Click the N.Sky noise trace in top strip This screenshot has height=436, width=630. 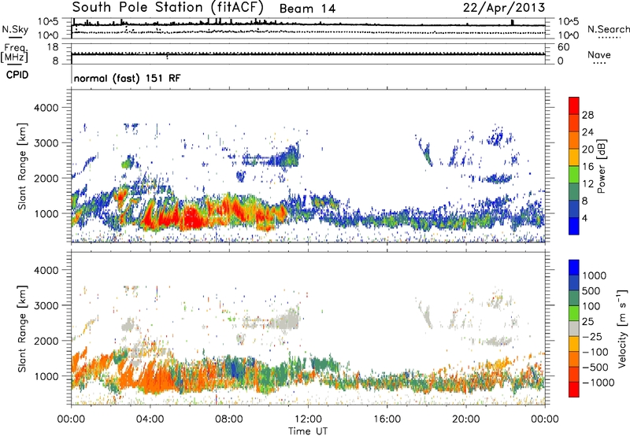(x=308, y=25)
